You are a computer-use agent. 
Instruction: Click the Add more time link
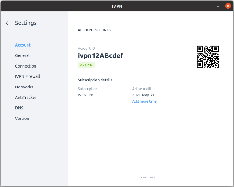tap(144, 101)
